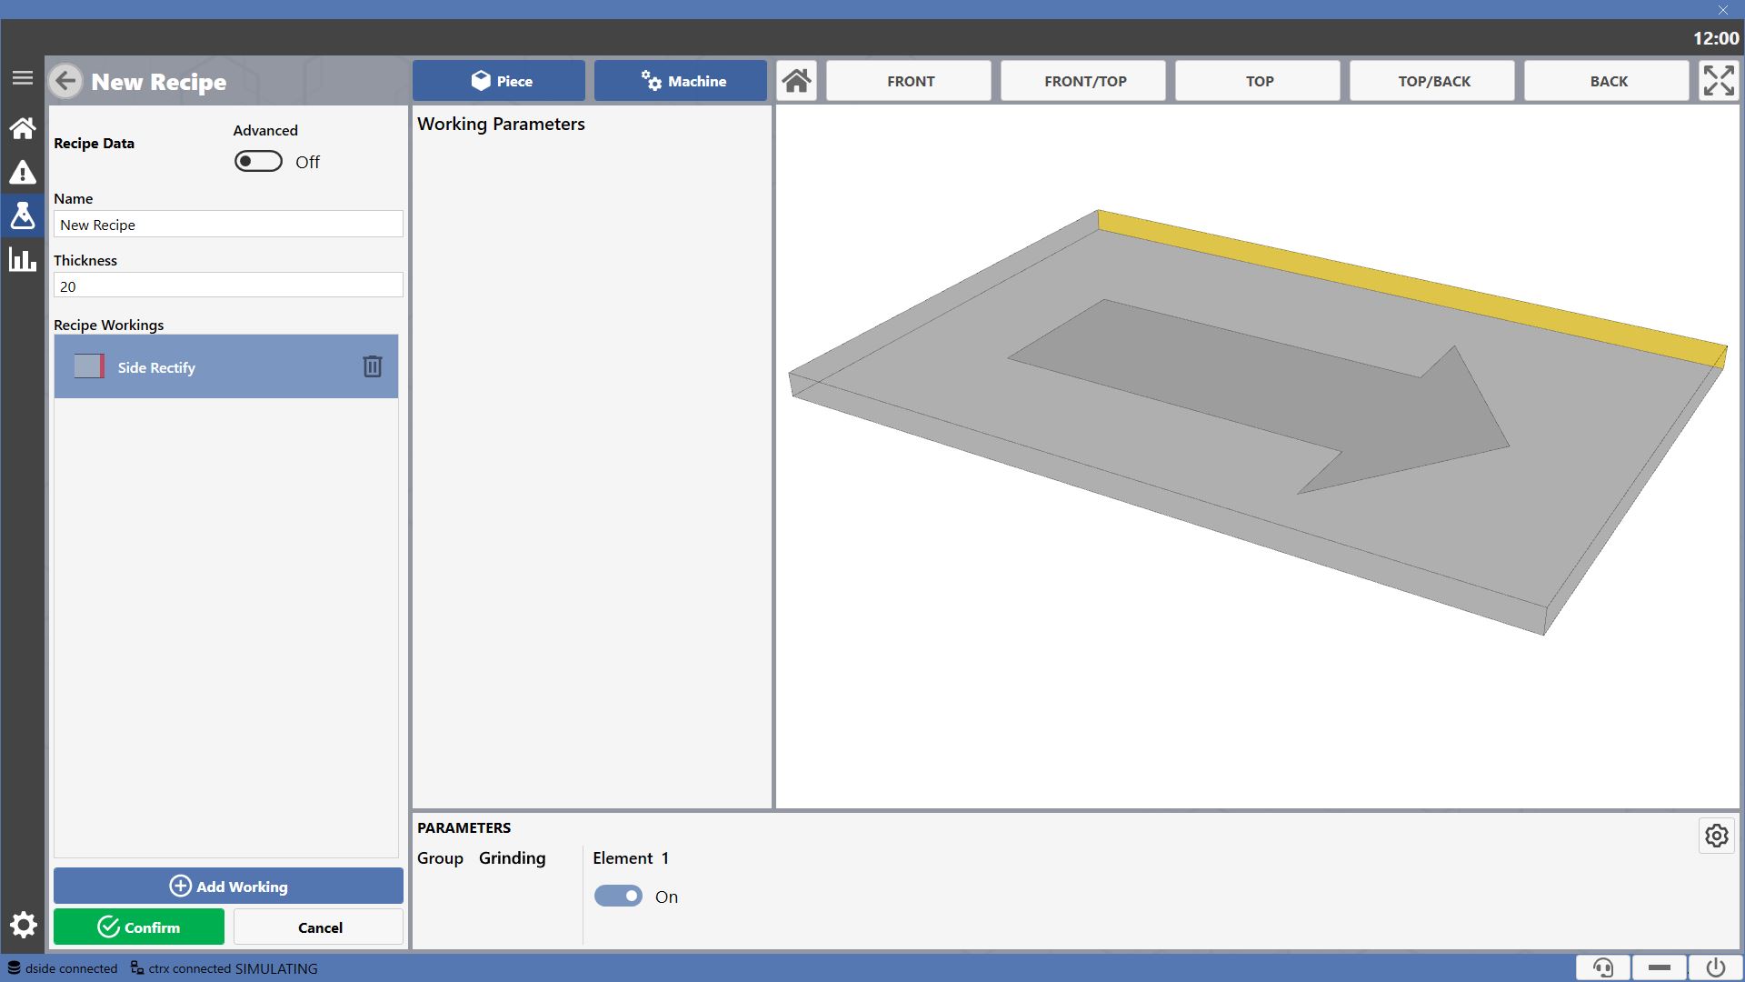Screen dimensions: 1745x982
Task: Open the hamburger menu in the sidebar
Action: [23, 78]
